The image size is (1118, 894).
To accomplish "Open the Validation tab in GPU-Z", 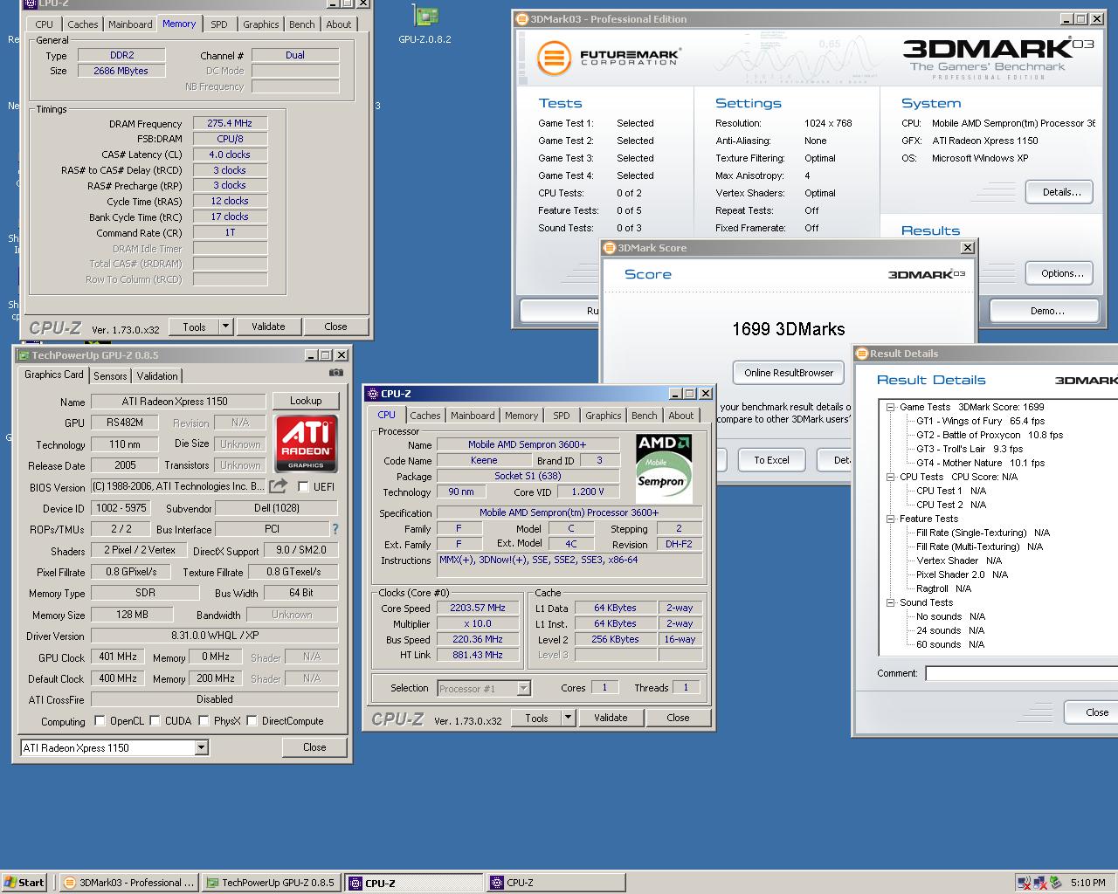I will coord(157,375).
